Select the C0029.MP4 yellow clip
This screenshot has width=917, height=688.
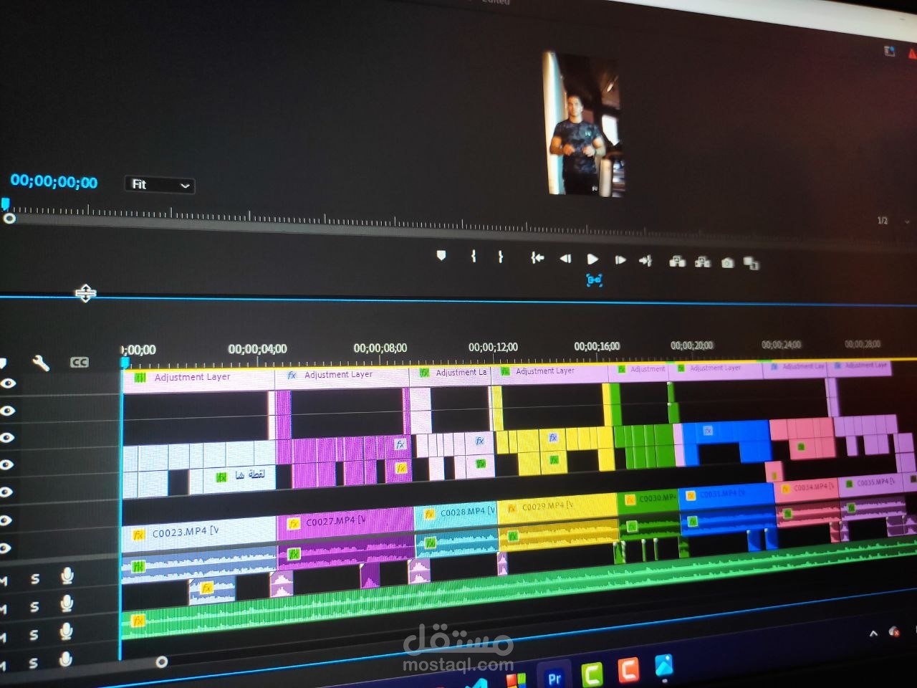[557, 506]
